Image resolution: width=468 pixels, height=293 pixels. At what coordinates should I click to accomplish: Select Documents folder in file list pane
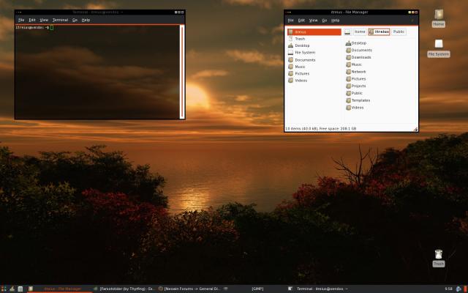click(359, 51)
